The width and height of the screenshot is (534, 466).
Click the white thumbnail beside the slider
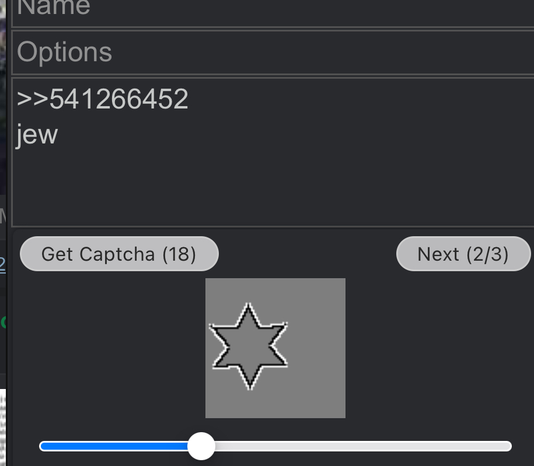click(3, 427)
